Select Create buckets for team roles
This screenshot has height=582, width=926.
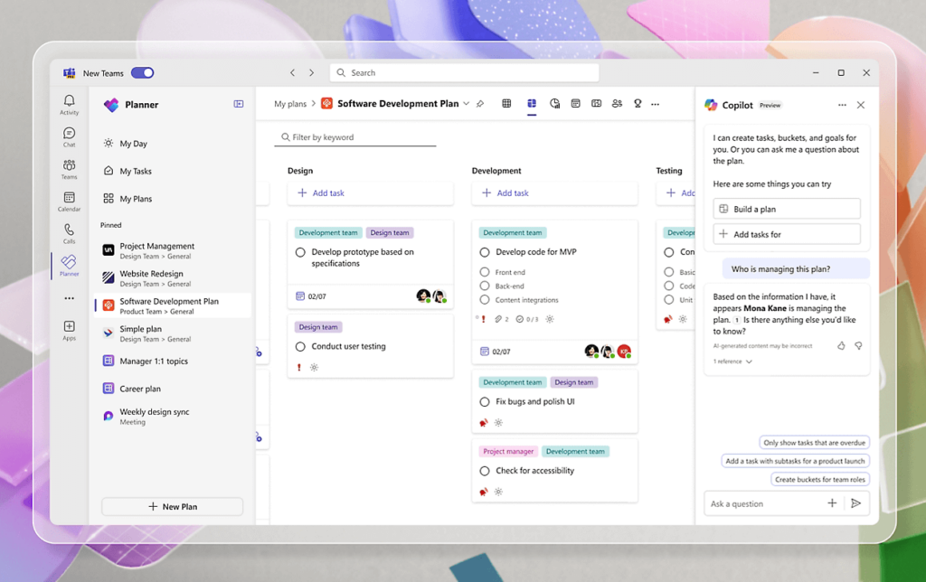click(819, 479)
